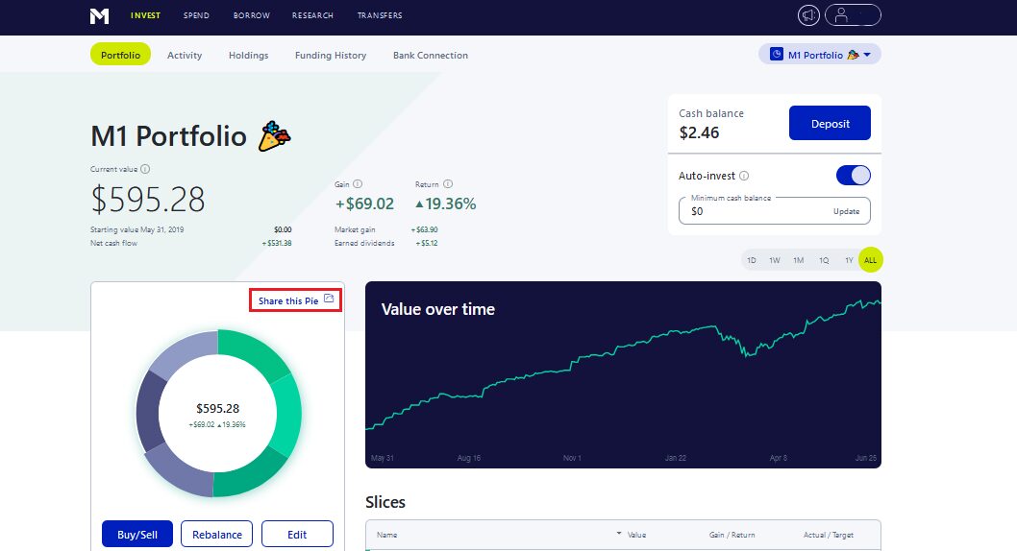Open the TRANSFERS menu

380,15
